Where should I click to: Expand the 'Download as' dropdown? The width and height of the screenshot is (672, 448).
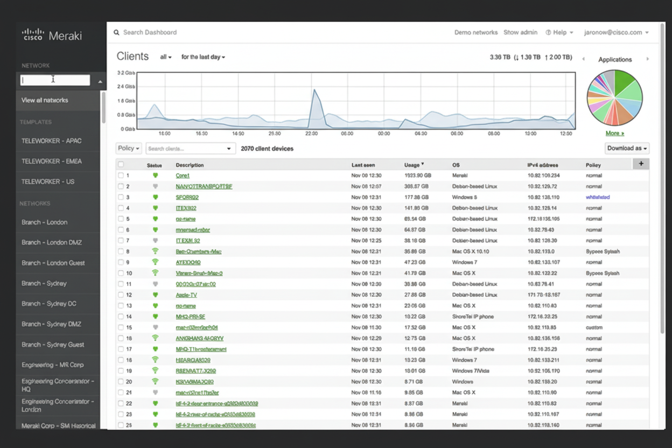point(626,148)
